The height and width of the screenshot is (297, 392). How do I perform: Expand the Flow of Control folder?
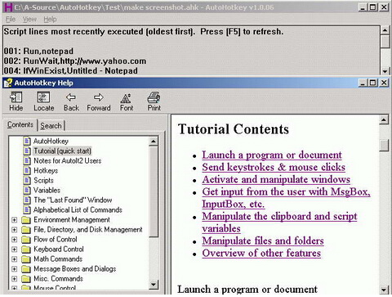click(x=15, y=240)
